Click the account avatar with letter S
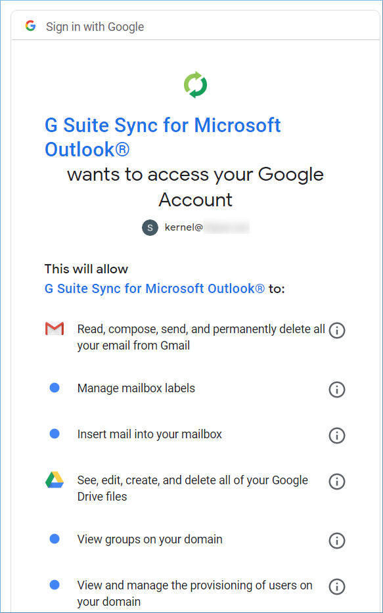The height and width of the screenshot is (613, 383). point(150,227)
